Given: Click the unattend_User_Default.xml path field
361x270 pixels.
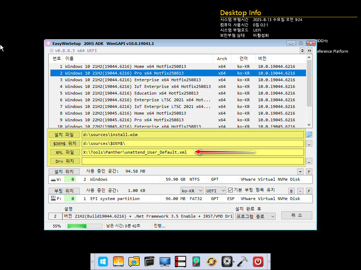Looking at the screenshot, I should [193, 152].
